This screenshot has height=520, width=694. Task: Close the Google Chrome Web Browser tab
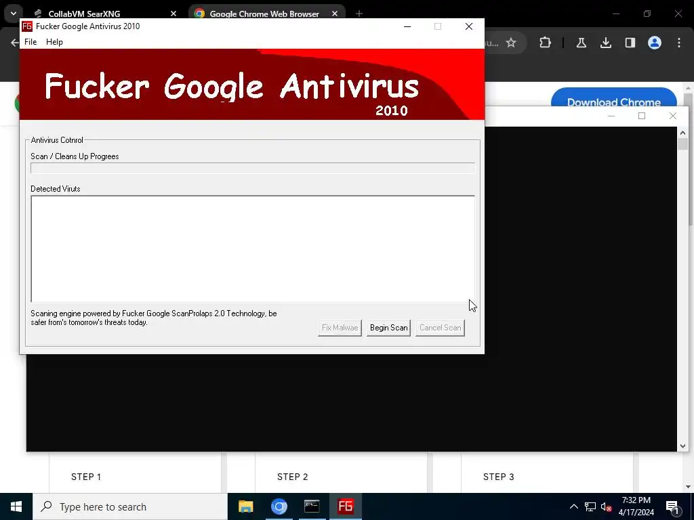tap(335, 14)
